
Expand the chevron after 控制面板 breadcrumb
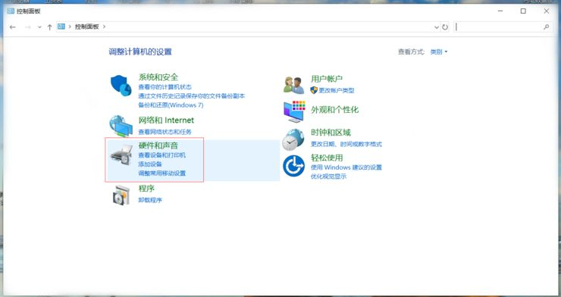click(104, 27)
